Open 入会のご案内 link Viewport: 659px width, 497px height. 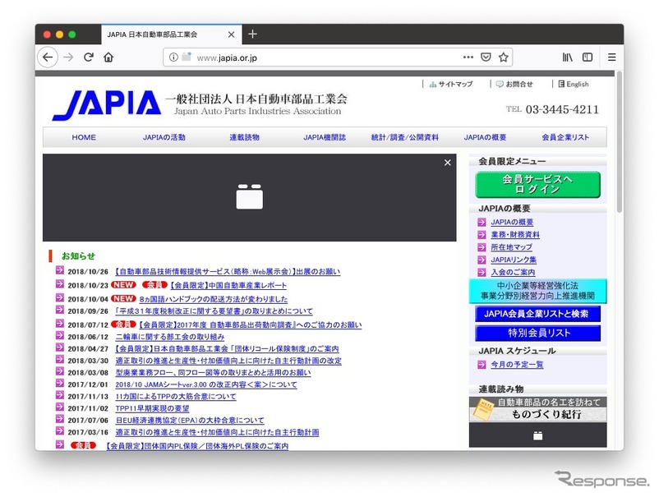(514, 272)
